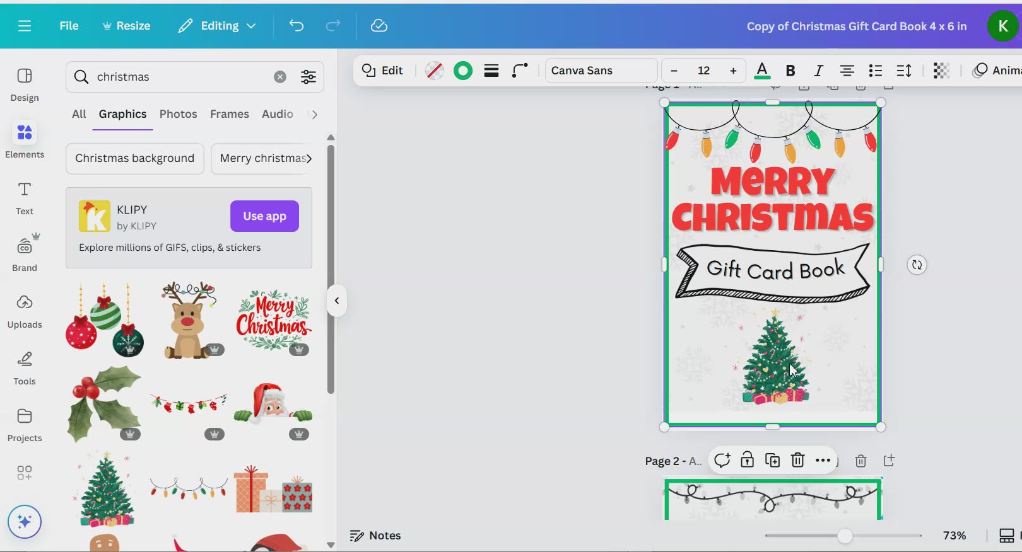
Task: Collapse the side panel with arrow handle
Action: click(337, 301)
